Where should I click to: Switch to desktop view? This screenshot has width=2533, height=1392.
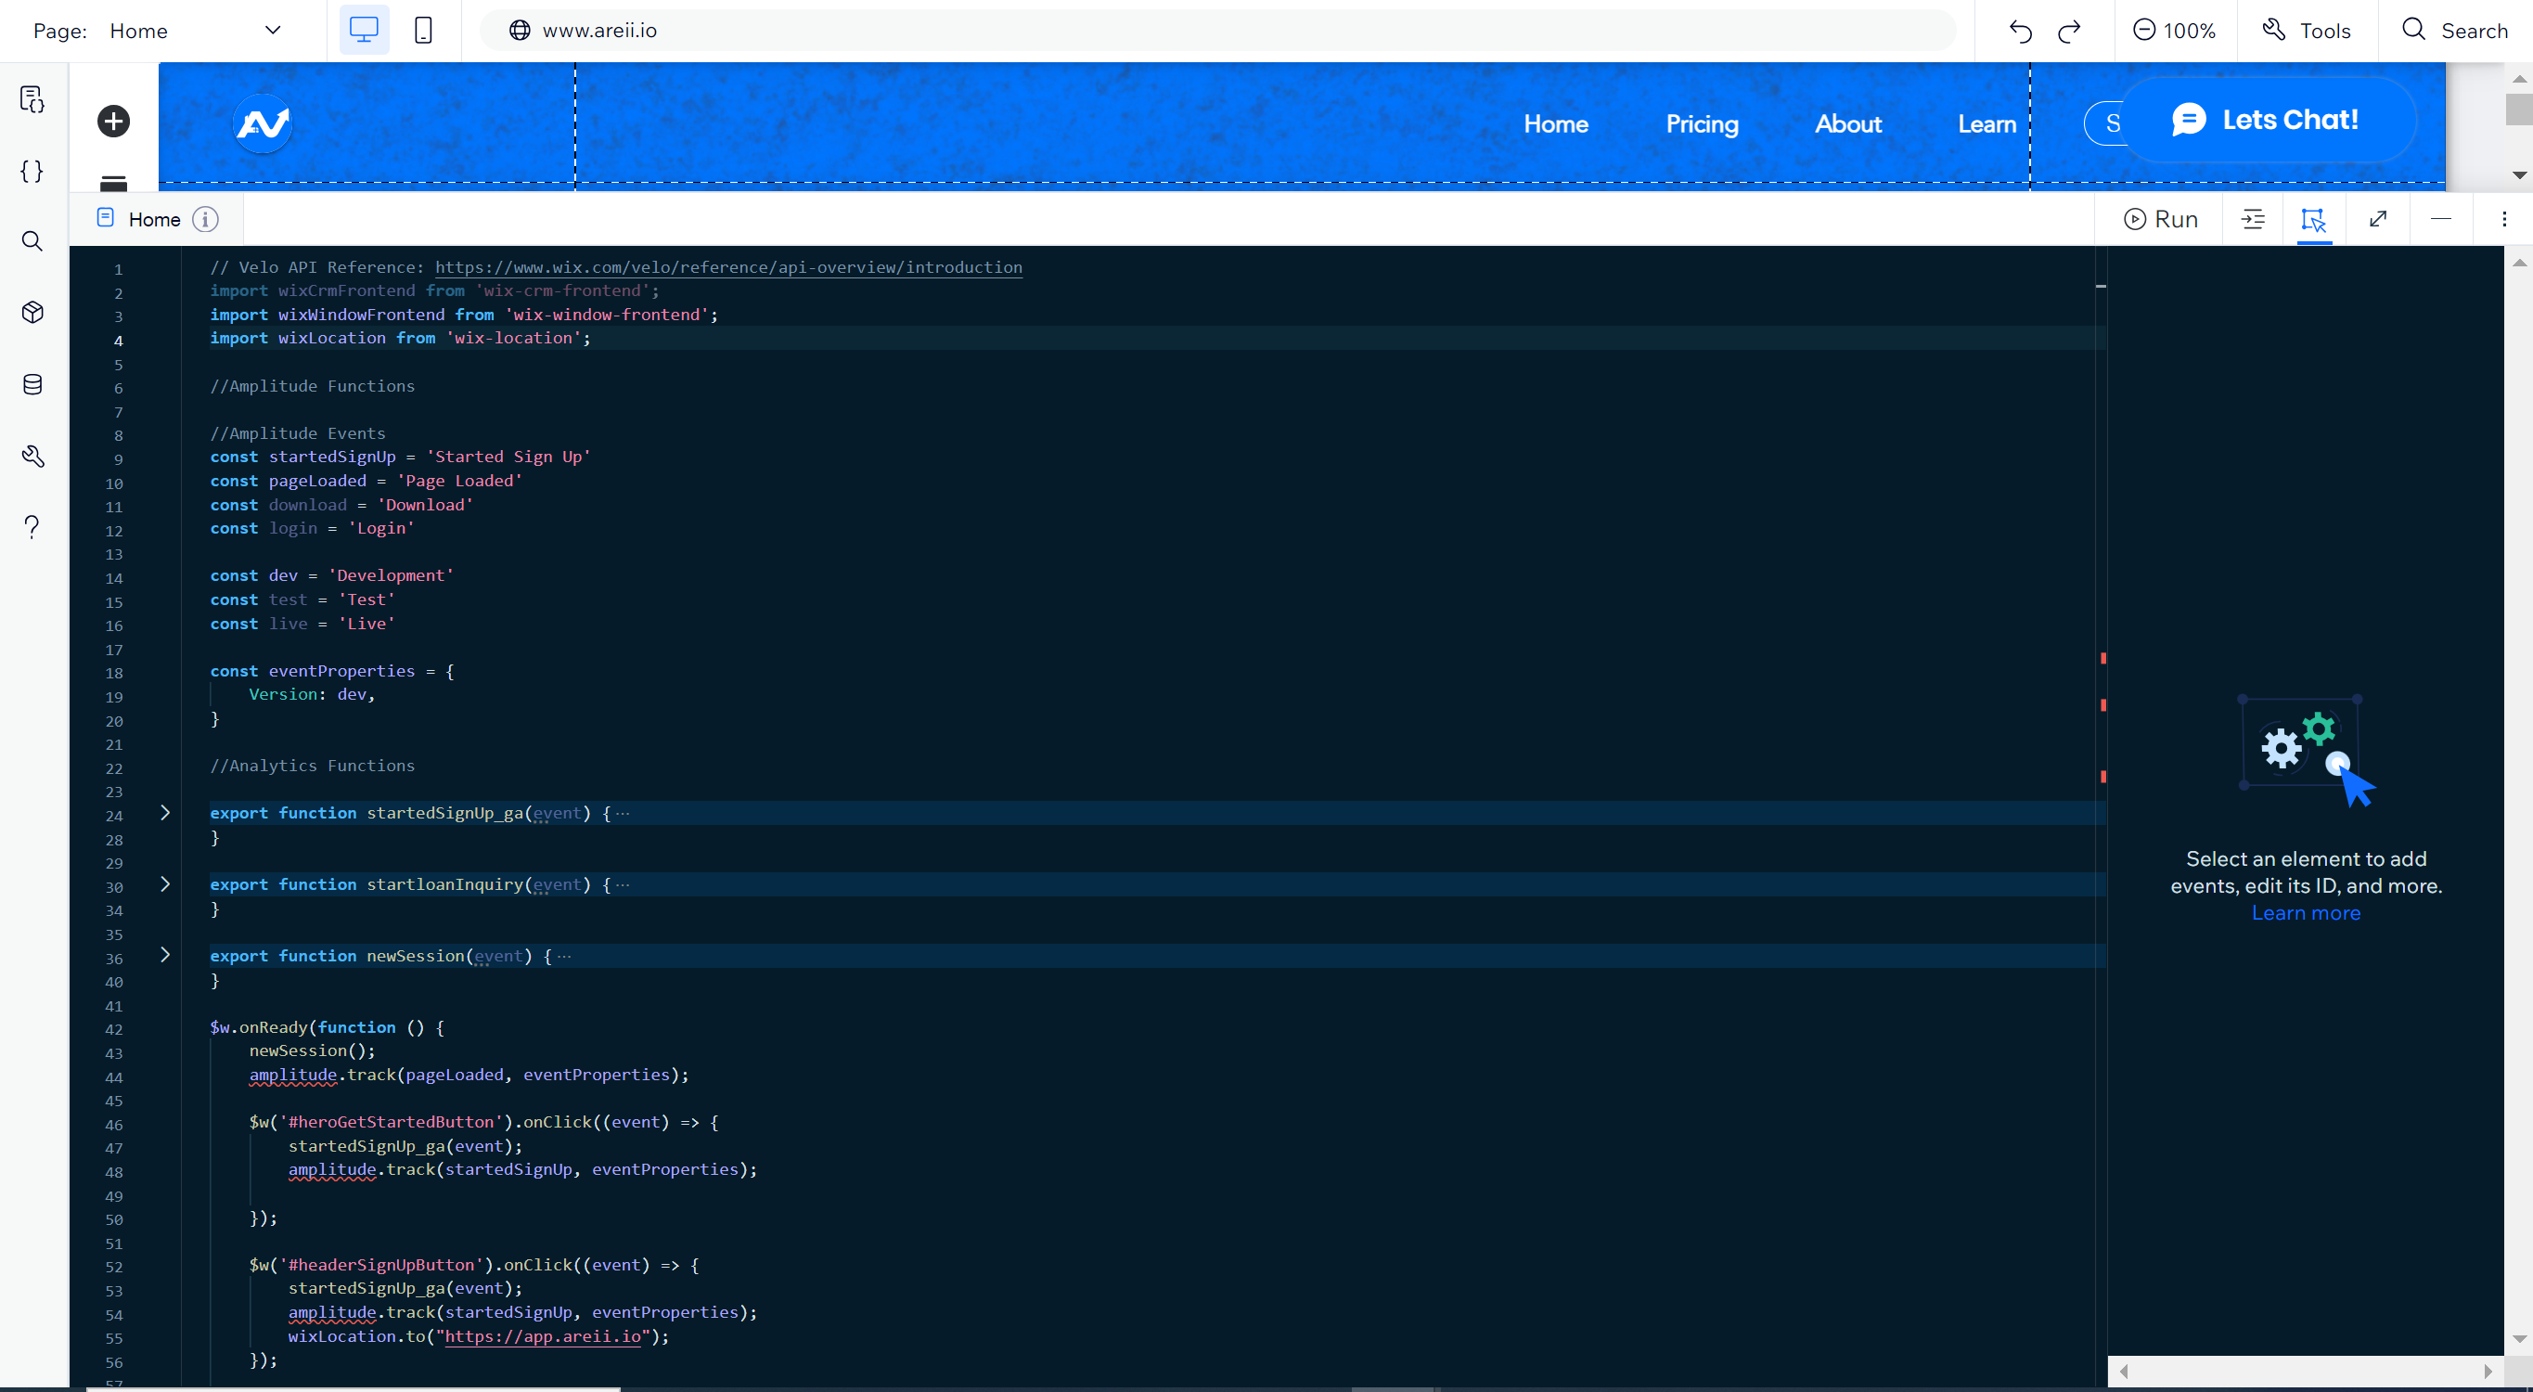364,31
